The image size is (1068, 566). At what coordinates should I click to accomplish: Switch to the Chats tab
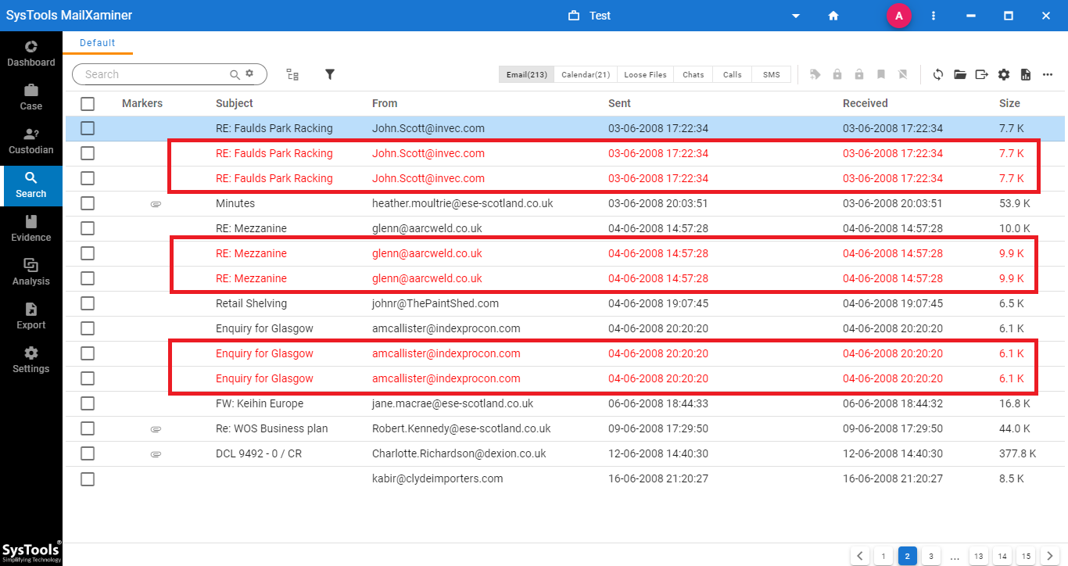click(x=693, y=74)
